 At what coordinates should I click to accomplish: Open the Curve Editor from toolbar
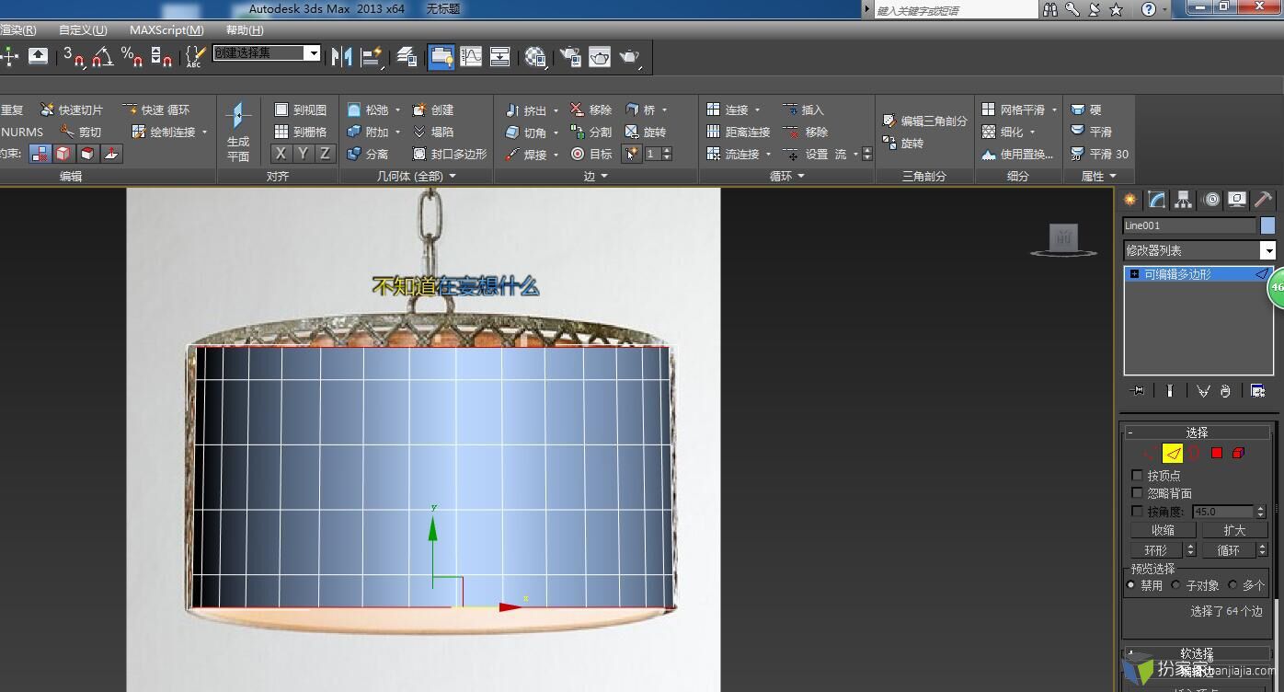(471, 57)
